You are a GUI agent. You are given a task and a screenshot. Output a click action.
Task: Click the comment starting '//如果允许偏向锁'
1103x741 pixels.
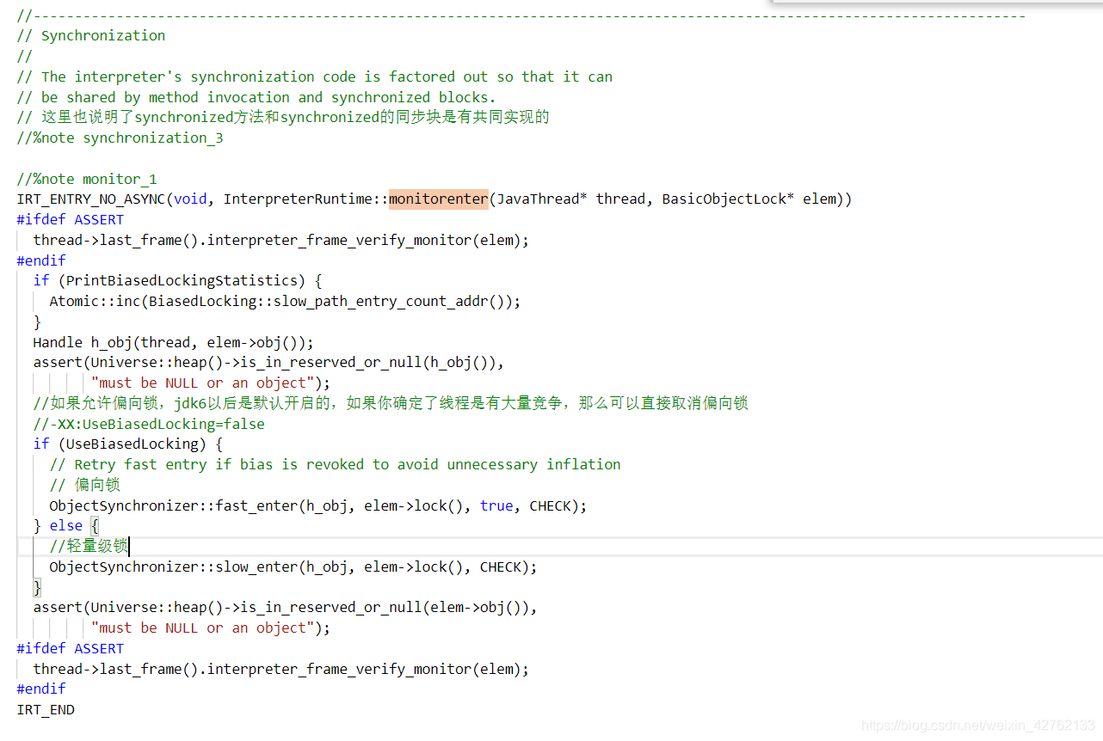click(391, 403)
